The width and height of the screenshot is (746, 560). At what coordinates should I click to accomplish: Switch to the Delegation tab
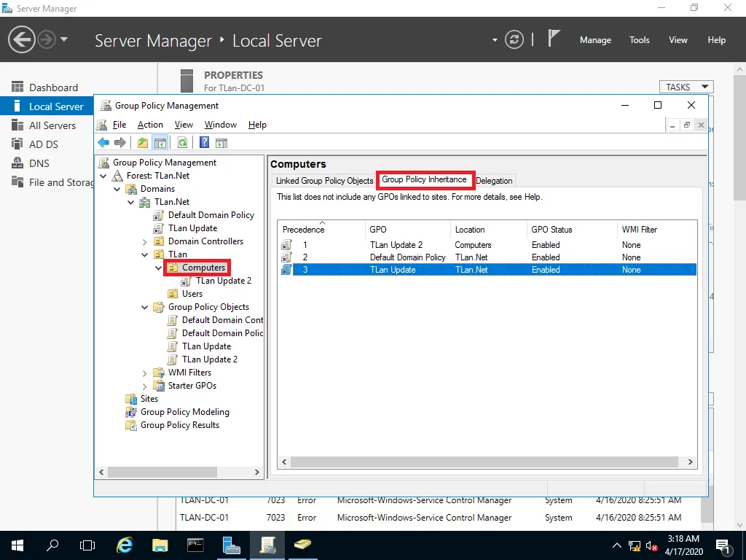tap(494, 181)
